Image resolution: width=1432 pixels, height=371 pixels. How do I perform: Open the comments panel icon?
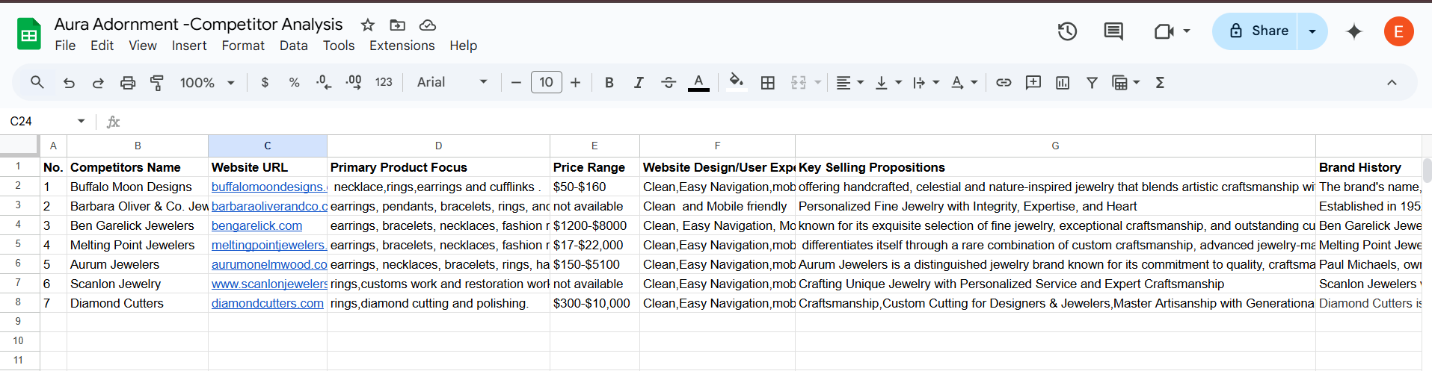(1113, 31)
